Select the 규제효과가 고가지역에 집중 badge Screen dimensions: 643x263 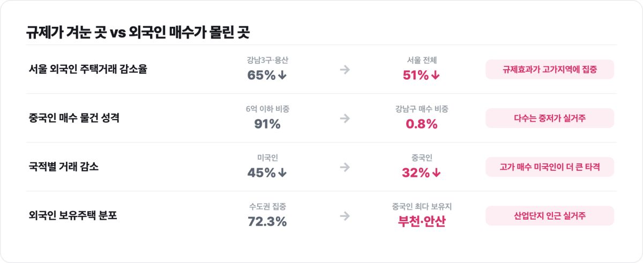click(x=550, y=69)
